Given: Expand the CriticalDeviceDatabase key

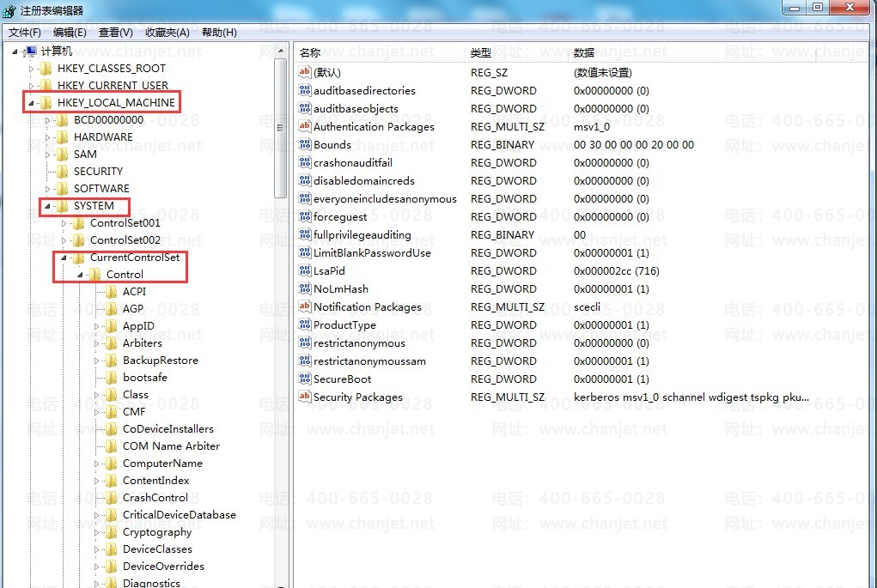Looking at the screenshot, I should coord(96,515).
